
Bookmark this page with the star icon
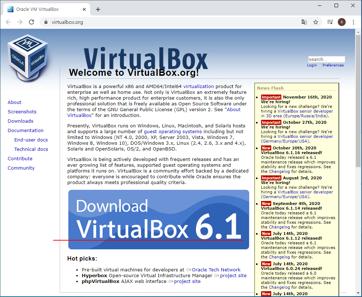click(316, 22)
